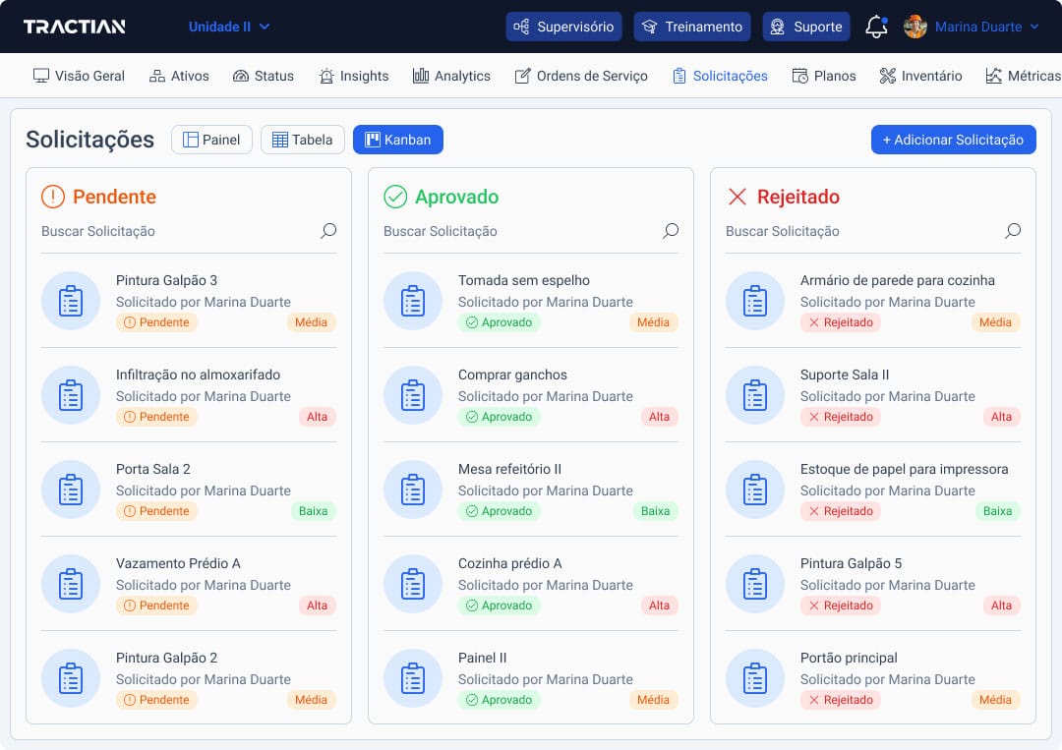
Task: Open the notifications bell
Action: [876, 27]
